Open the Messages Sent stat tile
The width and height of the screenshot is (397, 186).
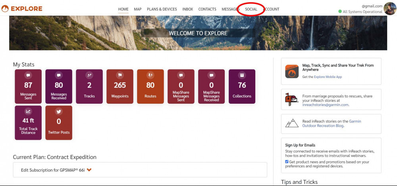28,86
